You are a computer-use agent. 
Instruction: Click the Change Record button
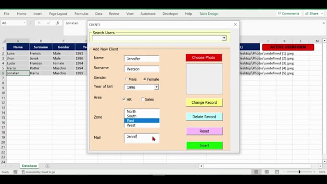204,102
